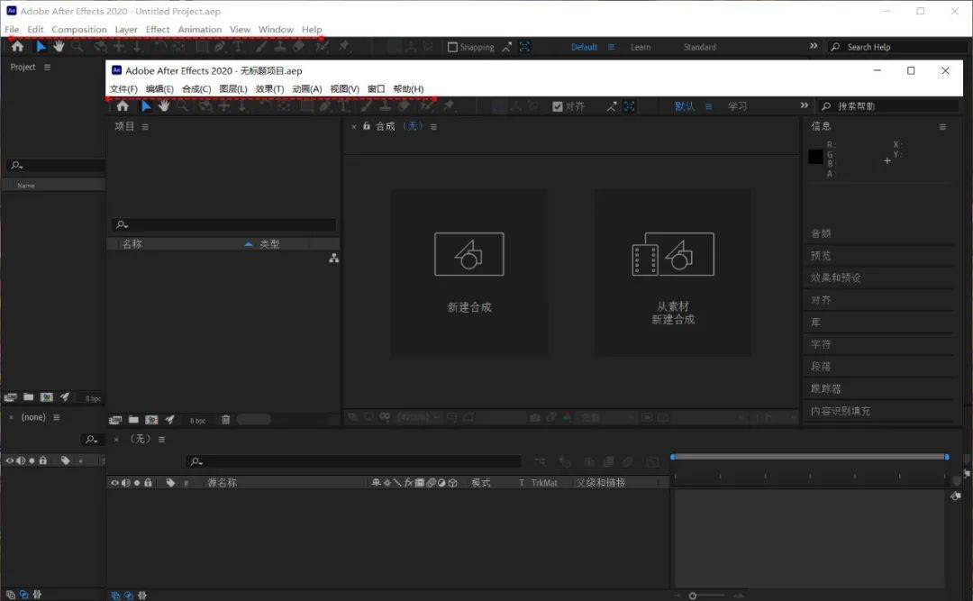Open project settings via 8 bpc icon

200,418
